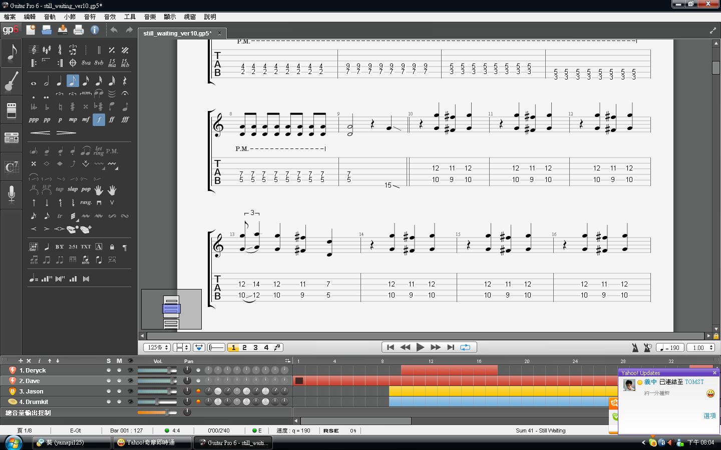
Task: Open score information with the i icon
Action: point(95,30)
